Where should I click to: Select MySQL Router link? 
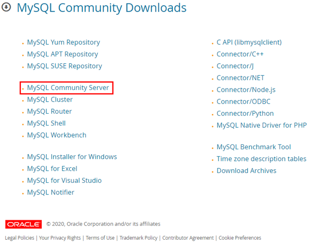coord(50,111)
